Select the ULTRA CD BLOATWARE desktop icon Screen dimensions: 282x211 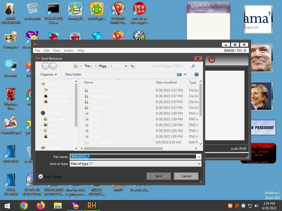[x=32, y=185]
